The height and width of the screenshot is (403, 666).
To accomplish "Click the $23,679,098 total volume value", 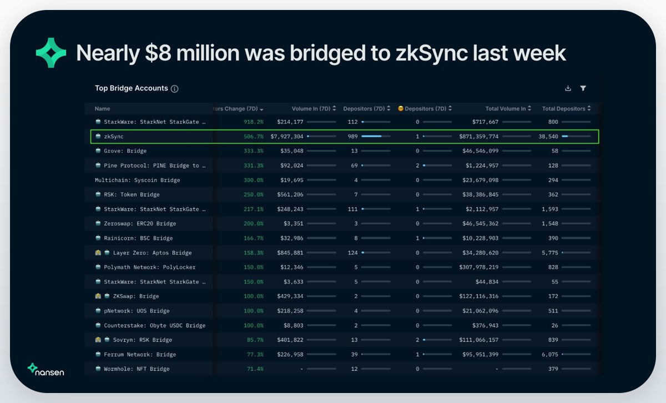I will 480,180.
